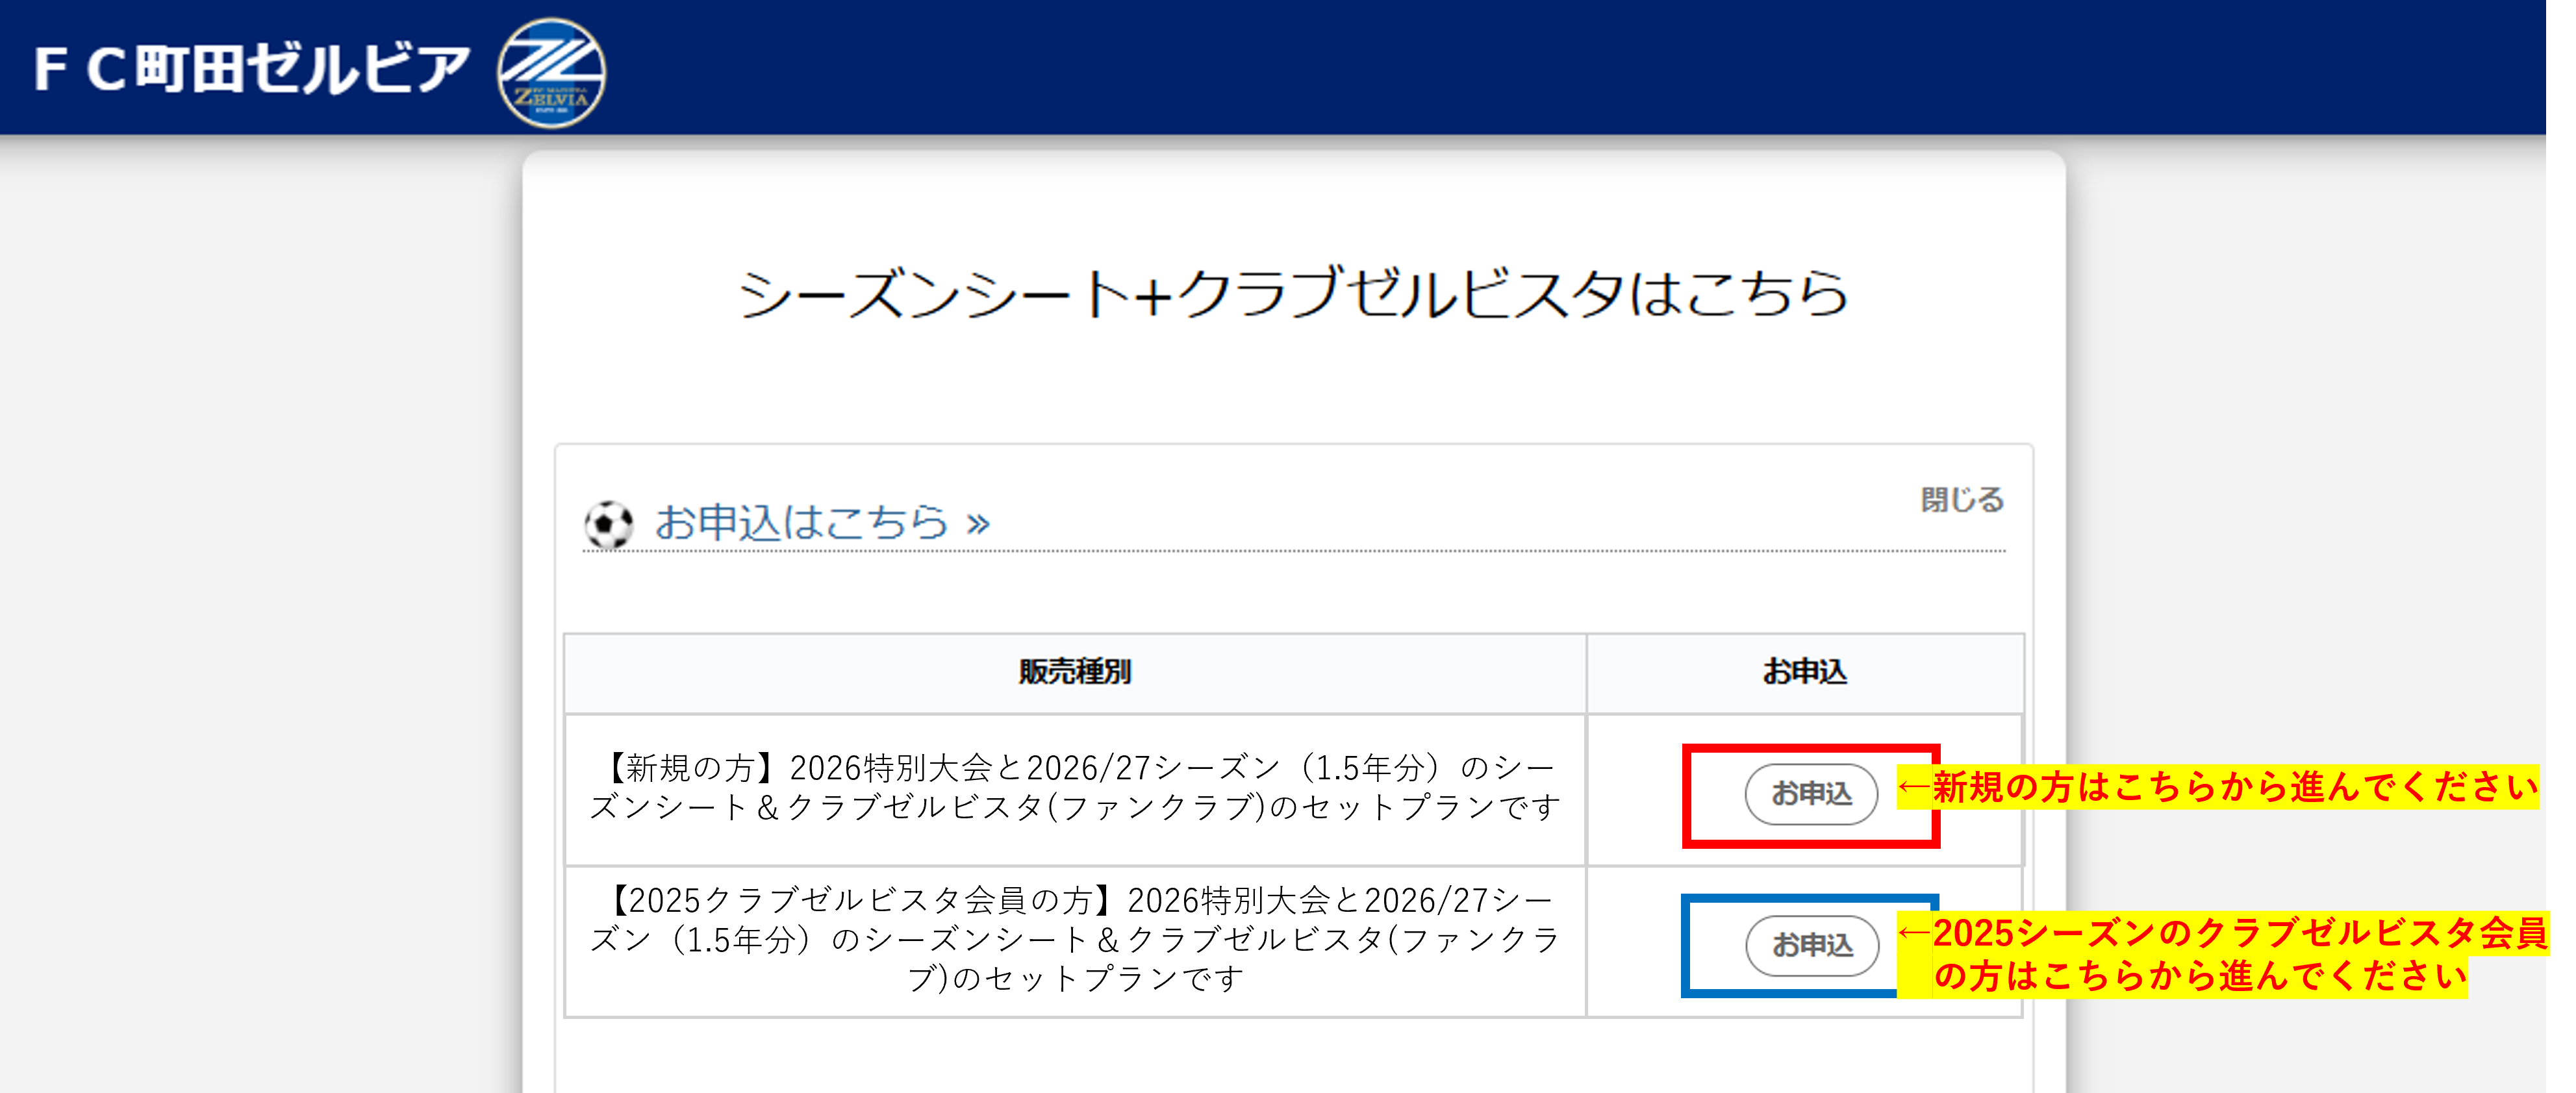
Task: Select the 【2025クラブゼルビスタ会員の方】 plan description
Action: [x=1074, y=939]
